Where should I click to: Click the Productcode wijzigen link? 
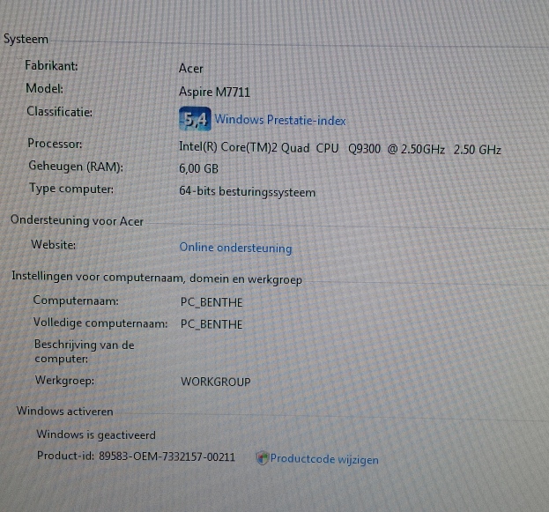tap(324, 459)
